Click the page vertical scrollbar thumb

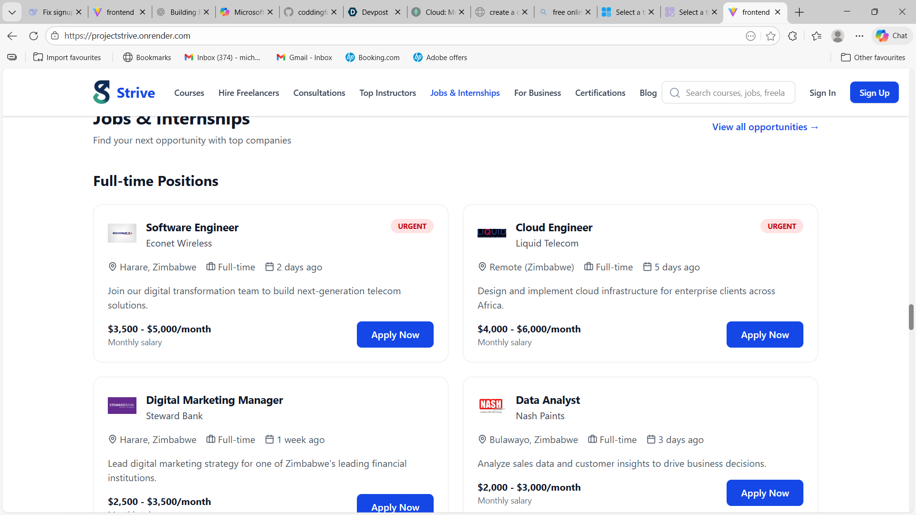[911, 317]
